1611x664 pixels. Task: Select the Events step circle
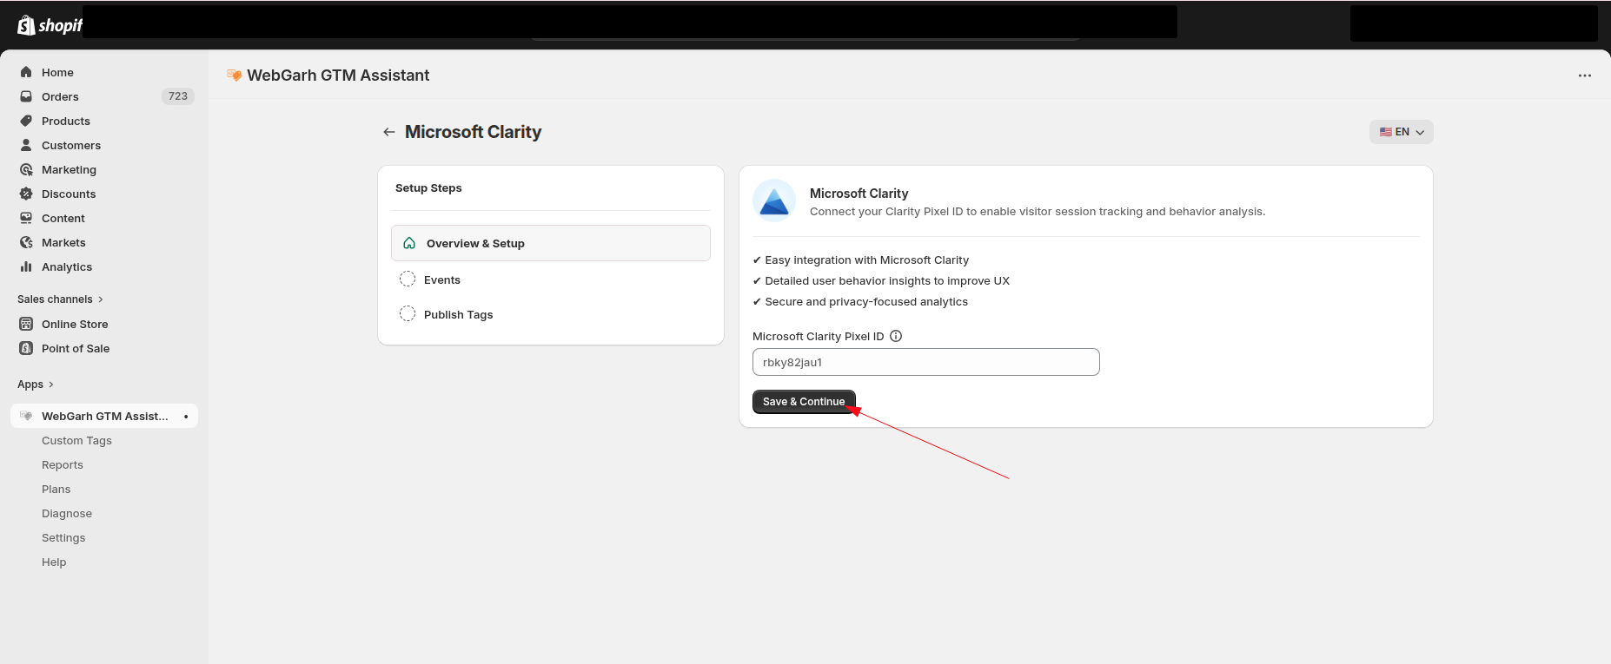[408, 279]
